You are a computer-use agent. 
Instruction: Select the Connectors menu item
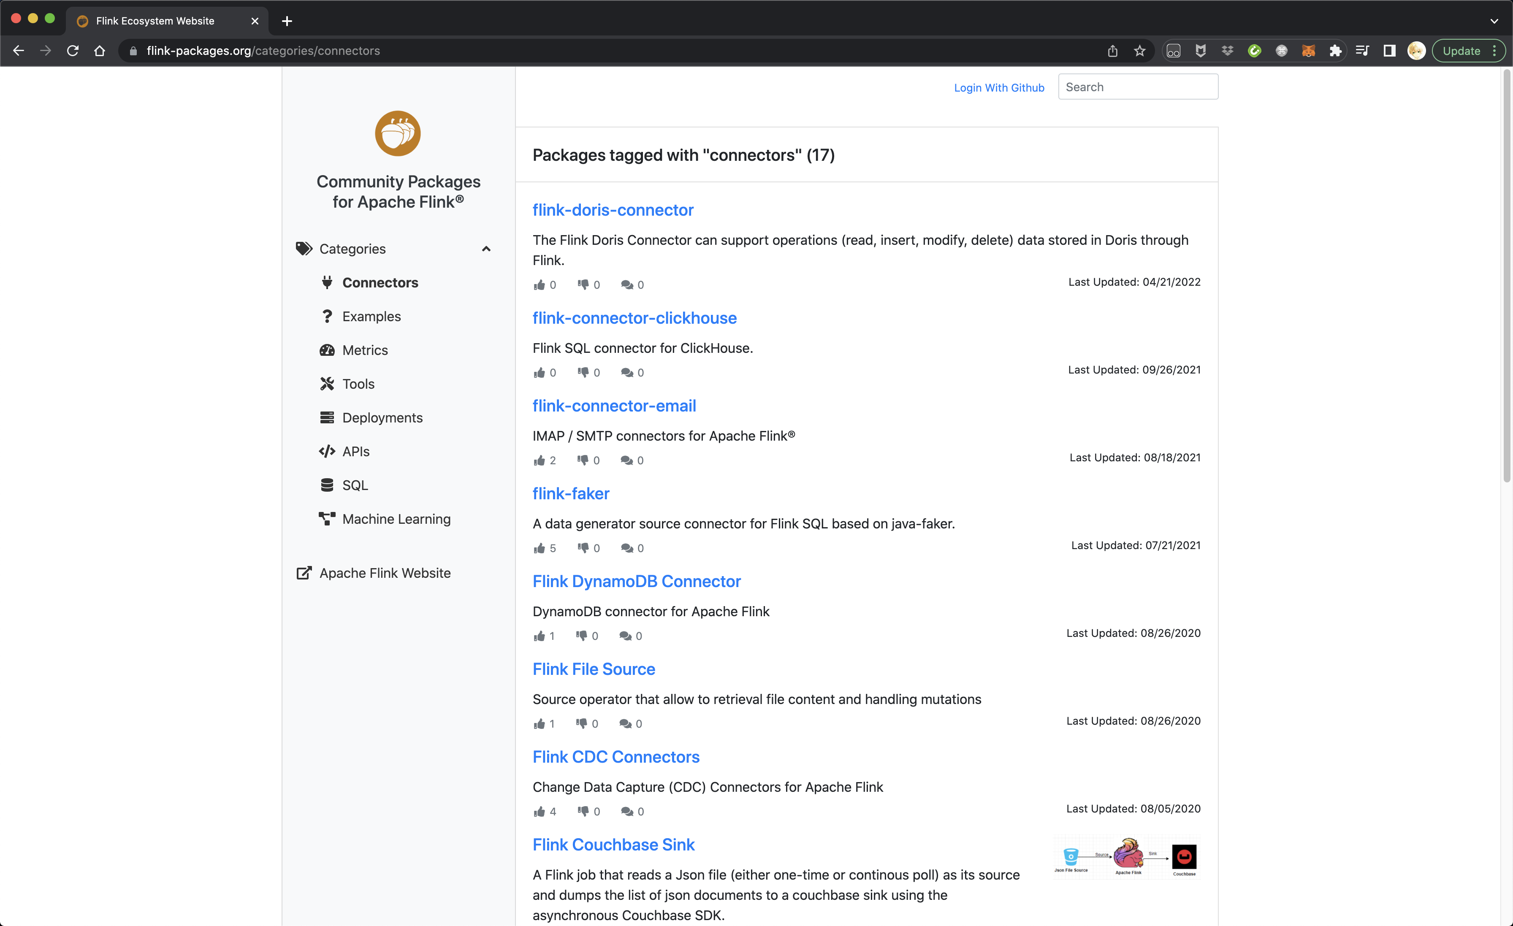(380, 282)
